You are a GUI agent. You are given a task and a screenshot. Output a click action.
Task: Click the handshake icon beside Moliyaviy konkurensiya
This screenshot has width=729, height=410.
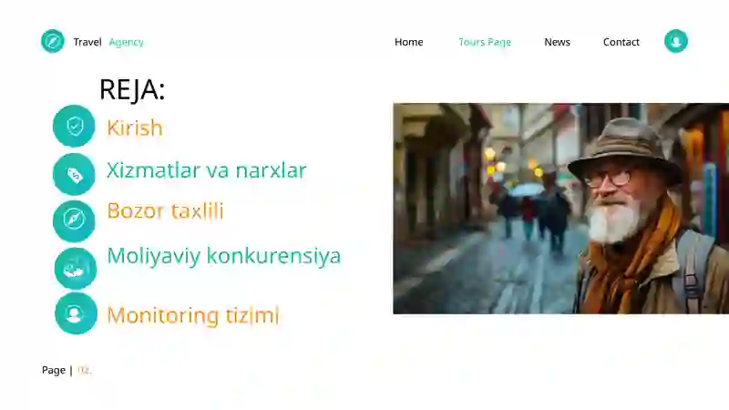[x=76, y=268]
